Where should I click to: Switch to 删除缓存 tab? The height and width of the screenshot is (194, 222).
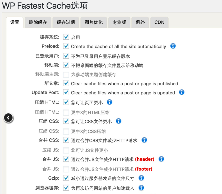click(38, 22)
